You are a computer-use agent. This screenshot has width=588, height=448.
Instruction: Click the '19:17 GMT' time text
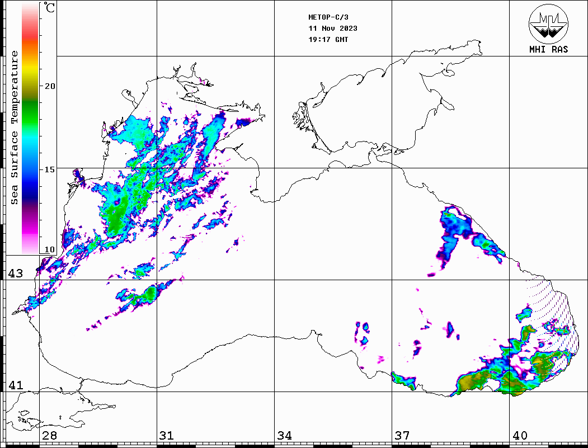pos(328,40)
